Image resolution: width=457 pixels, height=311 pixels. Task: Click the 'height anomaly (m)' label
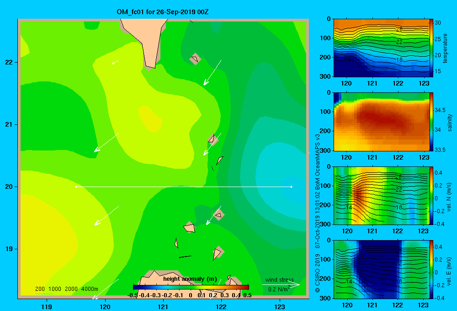tap(190, 279)
